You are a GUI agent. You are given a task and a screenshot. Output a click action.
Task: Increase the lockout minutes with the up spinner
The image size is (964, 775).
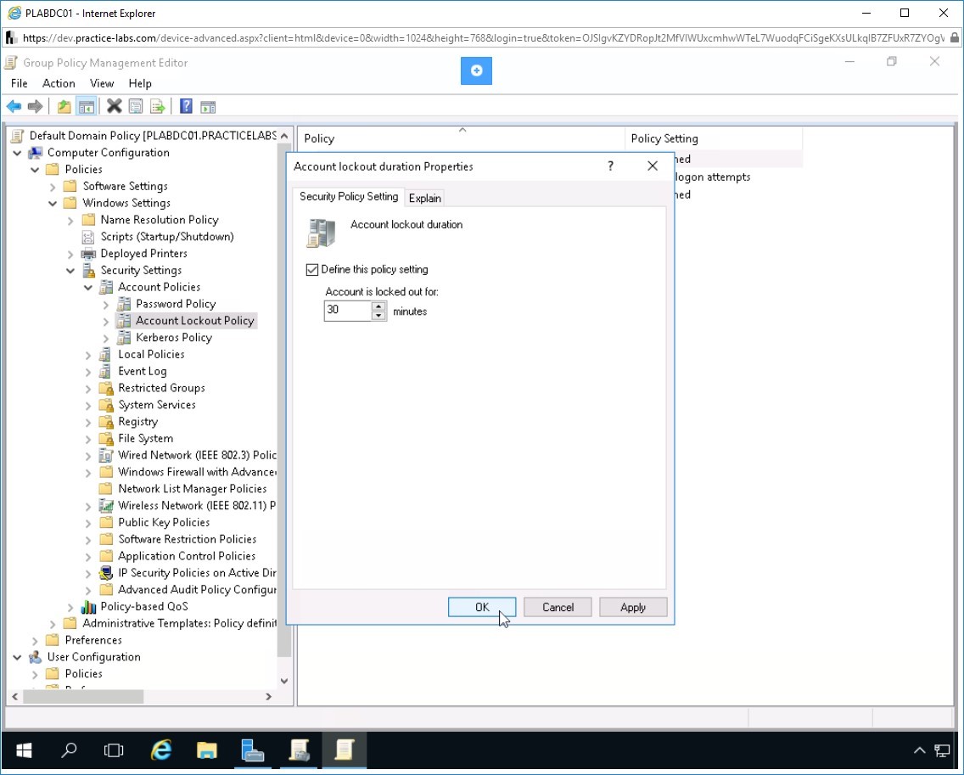pyautogui.click(x=378, y=306)
